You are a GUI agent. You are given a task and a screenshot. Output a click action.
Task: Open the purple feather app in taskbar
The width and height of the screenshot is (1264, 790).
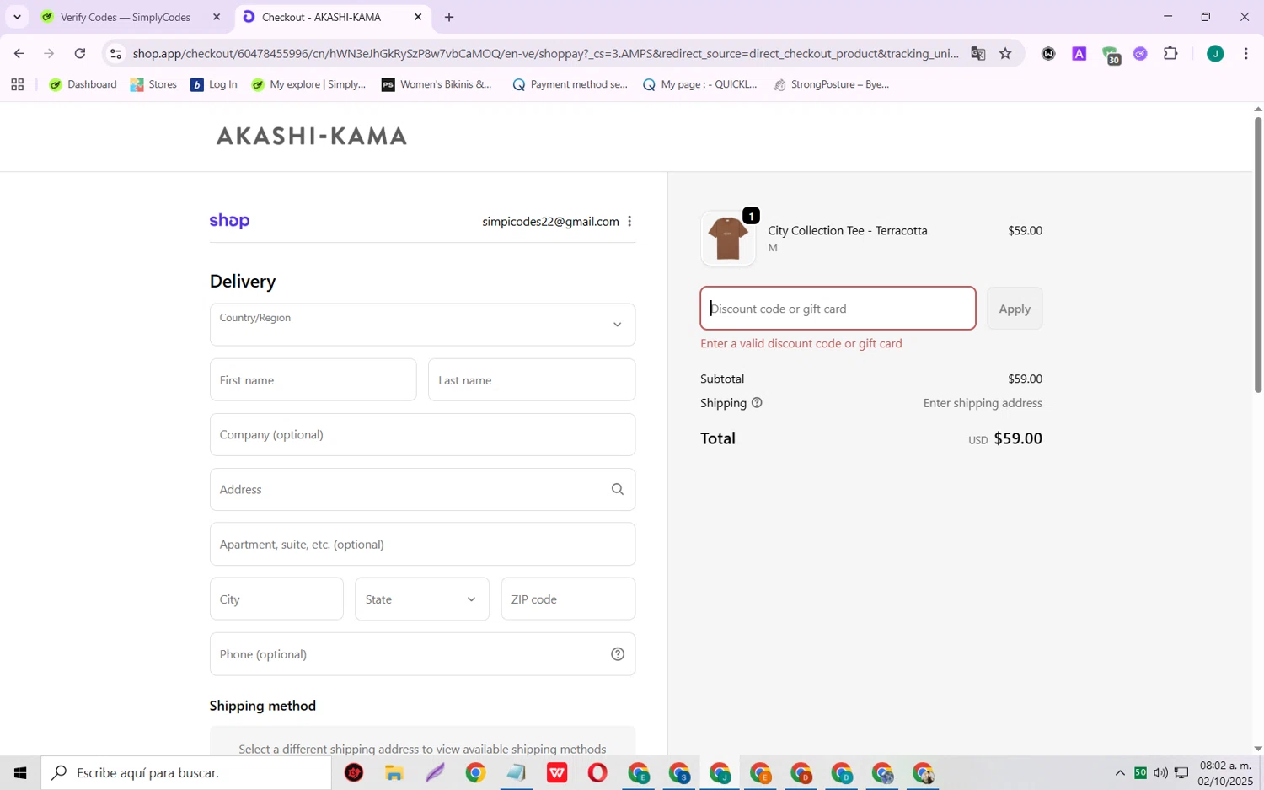tap(435, 773)
